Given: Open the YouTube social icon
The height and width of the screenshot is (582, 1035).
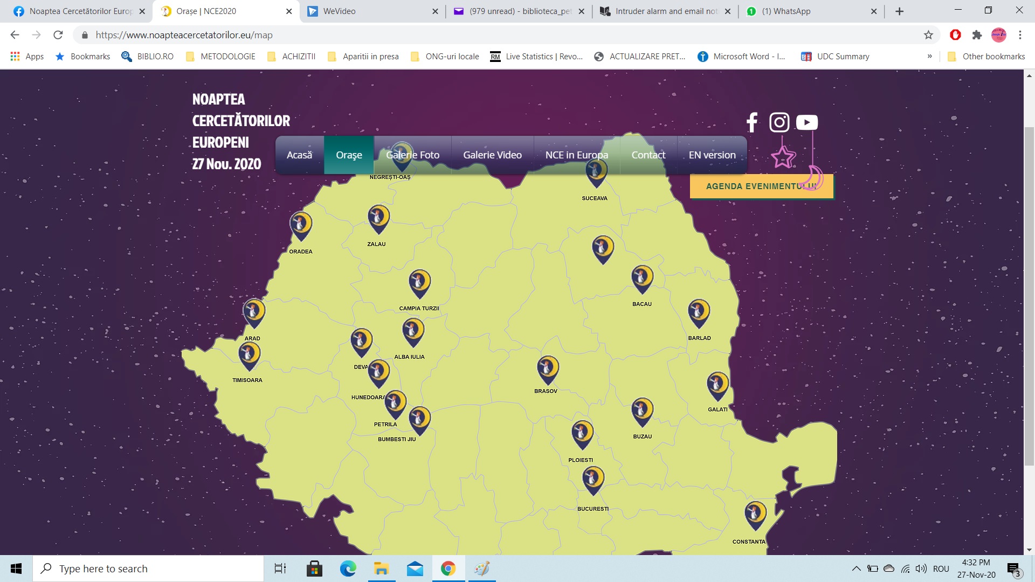Looking at the screenshot, I should 806,122.
